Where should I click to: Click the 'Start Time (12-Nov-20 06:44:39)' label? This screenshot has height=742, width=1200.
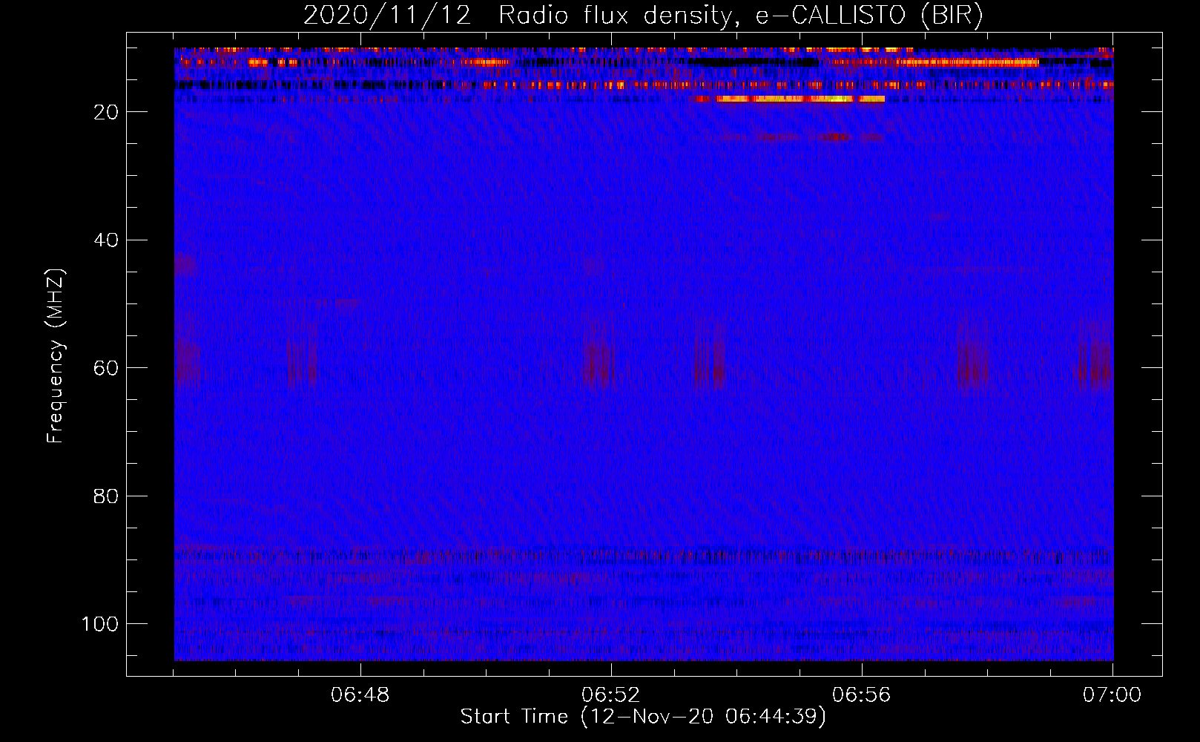pos(643,717)
